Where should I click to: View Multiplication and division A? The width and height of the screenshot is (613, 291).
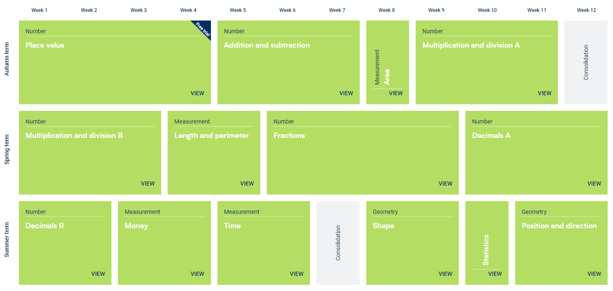544,93
